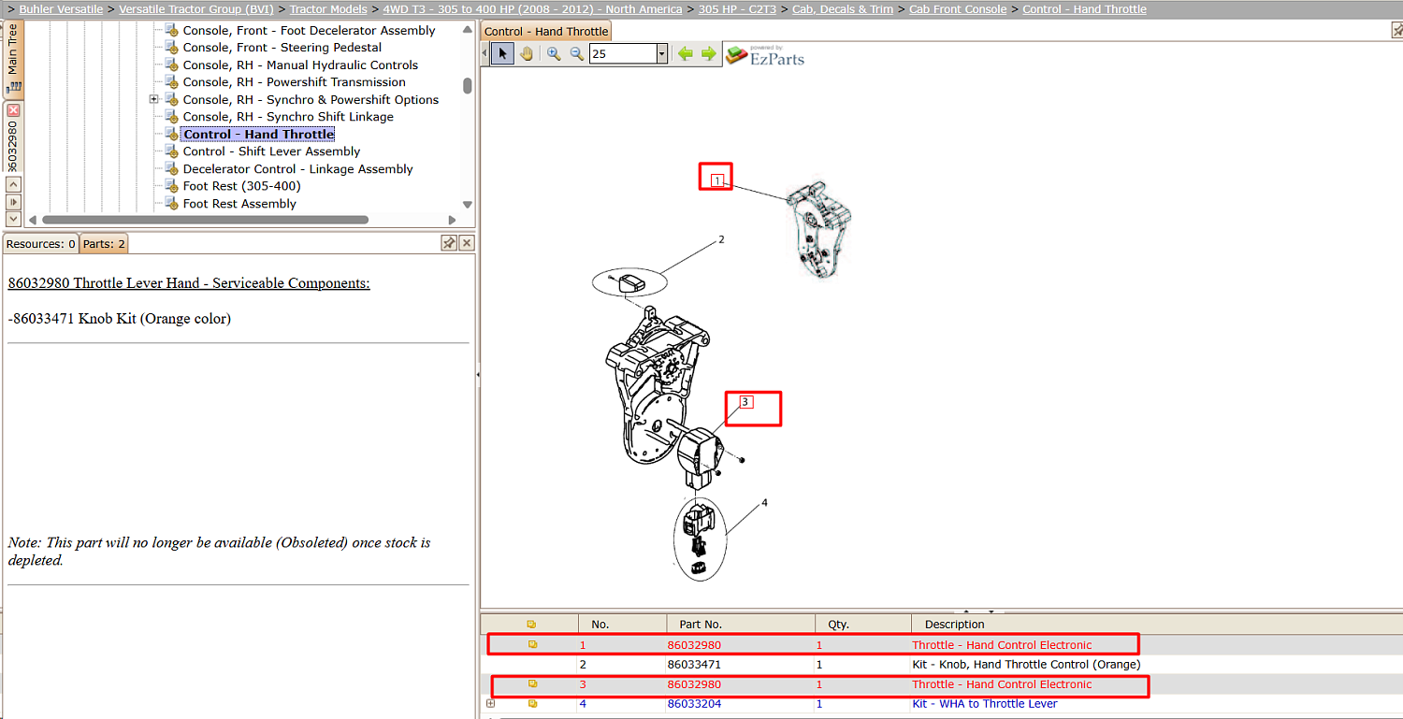Click icon beside Console, RH - Manual Hydraulic Controls
The height and width of the screenshot is (719, 1403).
click(x=171, y=65)
